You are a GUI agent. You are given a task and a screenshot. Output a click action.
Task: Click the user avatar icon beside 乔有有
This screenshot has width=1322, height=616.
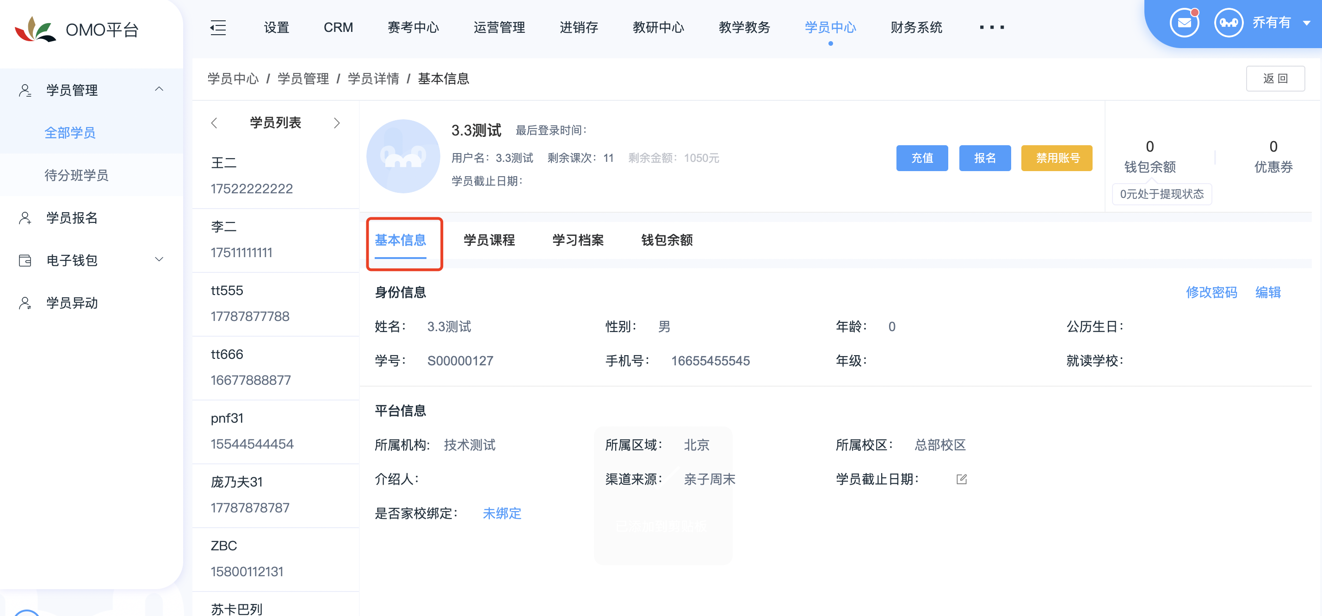(x=1228, y=23)
